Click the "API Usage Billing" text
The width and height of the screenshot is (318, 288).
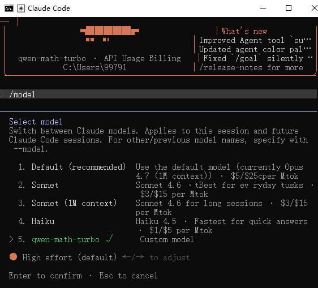(142, 58)
